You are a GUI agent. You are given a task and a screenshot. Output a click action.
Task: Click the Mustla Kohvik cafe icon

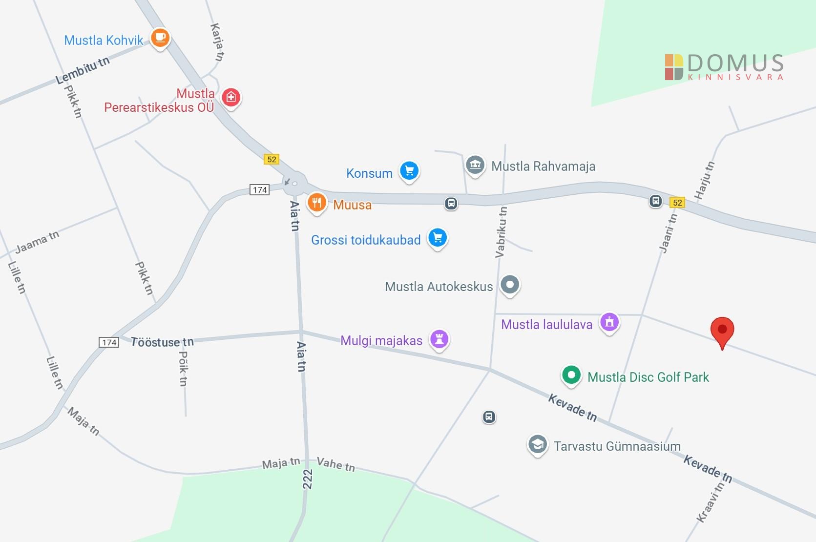coord(160,38)
